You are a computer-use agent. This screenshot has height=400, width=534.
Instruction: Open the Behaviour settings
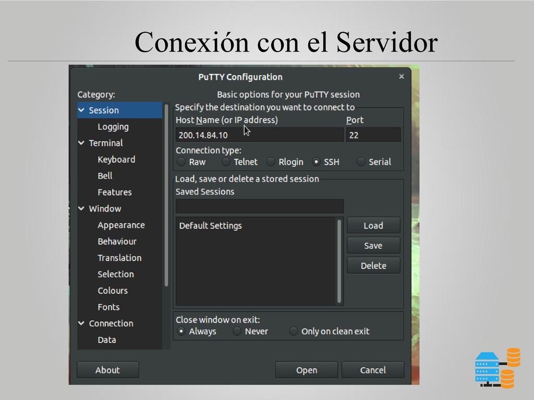117,242
